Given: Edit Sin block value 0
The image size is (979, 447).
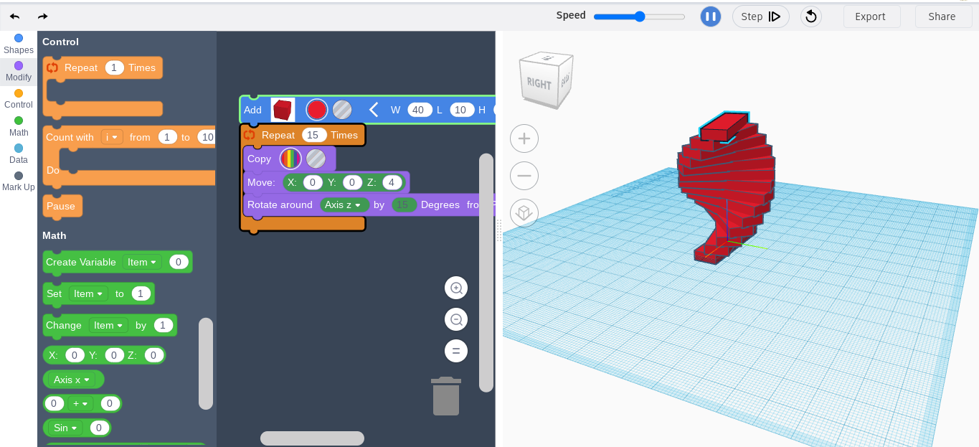Looking at the screenshot, I should pos(99,428).
